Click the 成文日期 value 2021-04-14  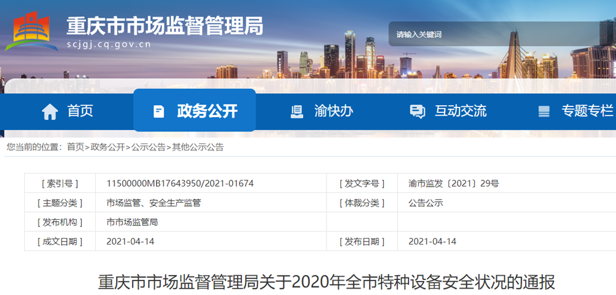(131, 242)
